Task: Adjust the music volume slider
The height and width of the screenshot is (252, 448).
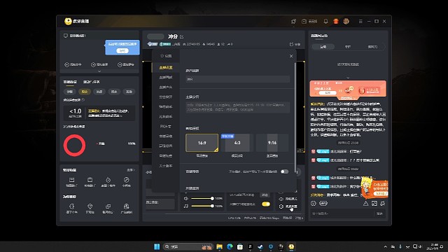Action: 202,206
